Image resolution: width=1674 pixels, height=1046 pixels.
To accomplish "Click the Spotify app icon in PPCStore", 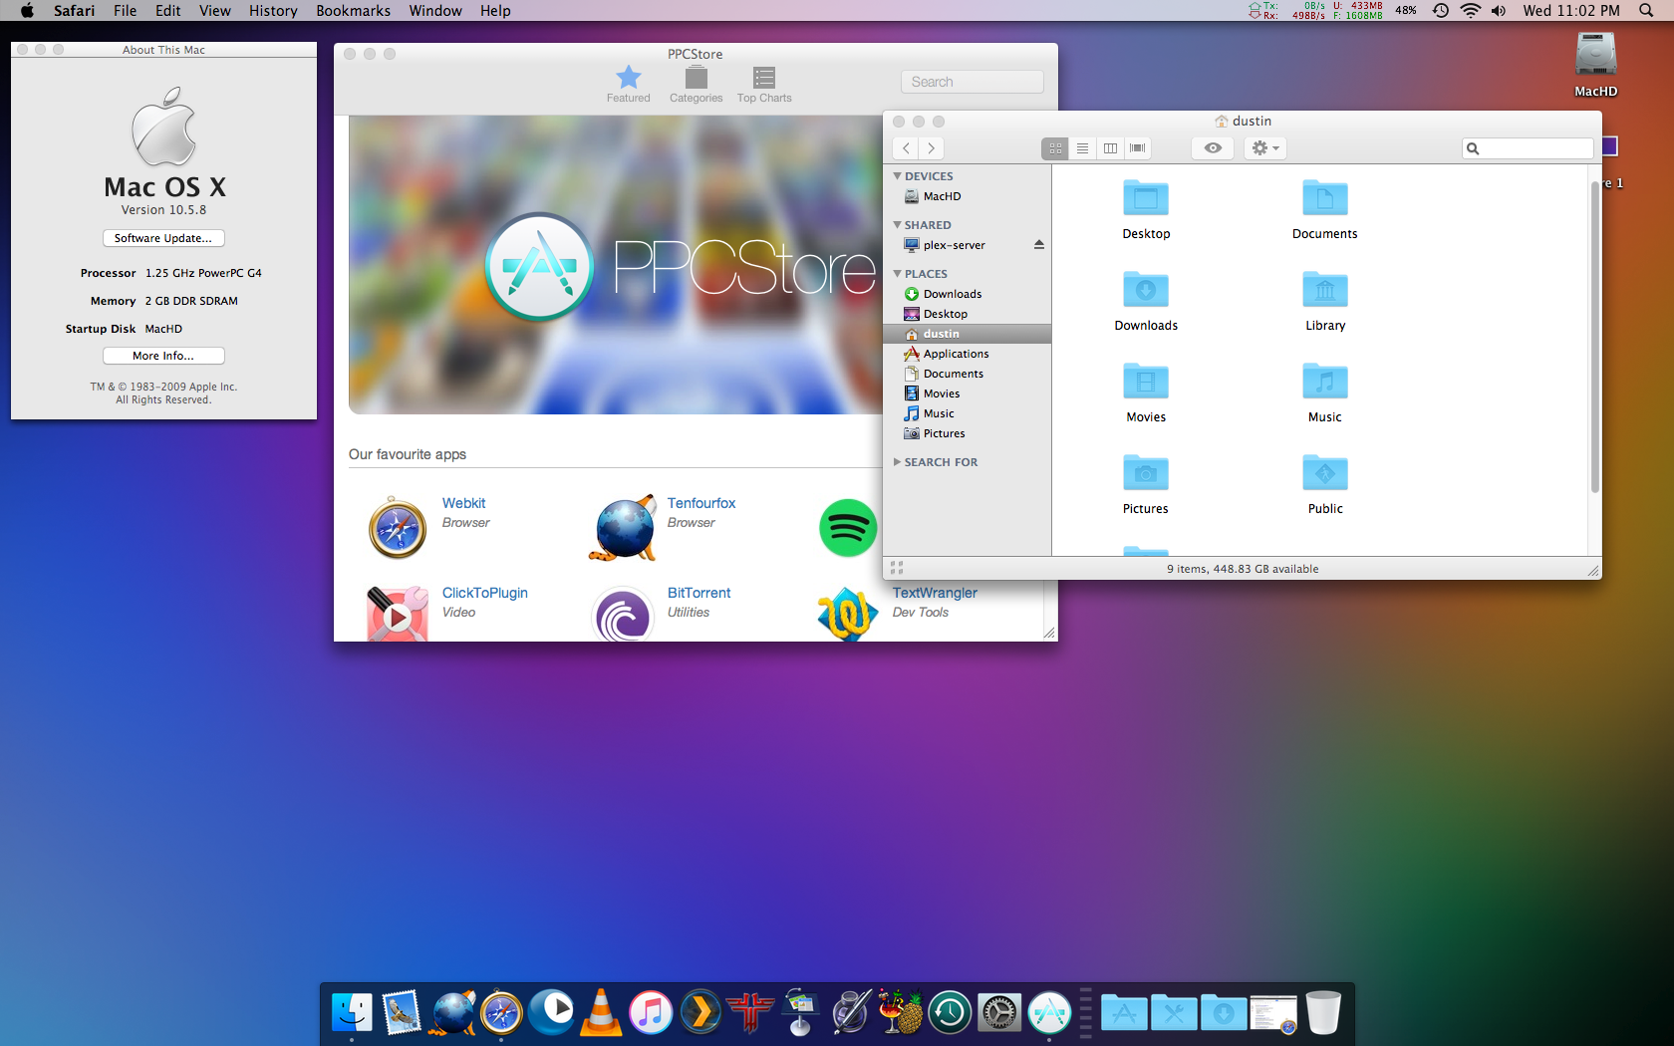I will (848, 528).
